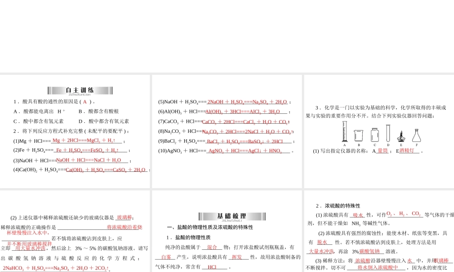Click the text (1) 写出指定仪器的名称
Screen dimensions: 454x272
340,151
